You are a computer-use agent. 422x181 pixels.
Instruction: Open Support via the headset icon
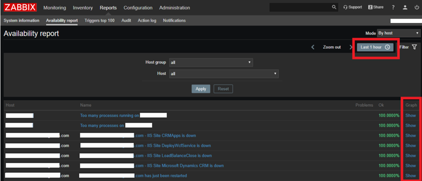tap(353, 7)
